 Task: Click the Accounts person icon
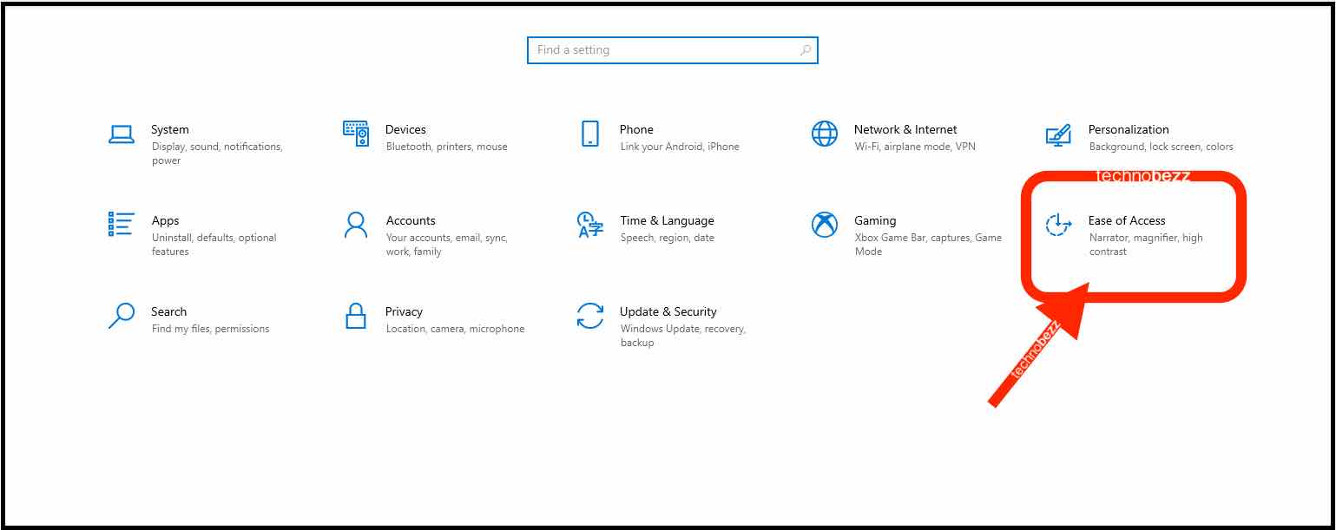[x=356, y=225]
